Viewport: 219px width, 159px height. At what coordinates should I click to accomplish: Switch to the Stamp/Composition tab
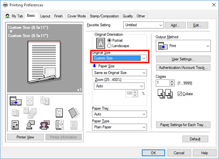click(104, 16)
